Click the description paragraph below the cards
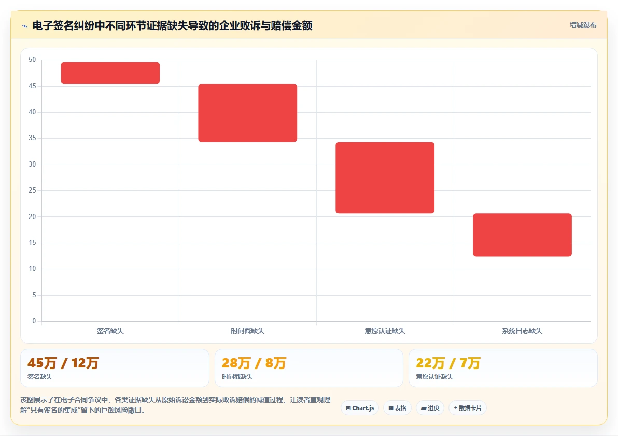The height and width of the screenshot is (436, 618). point(175,405)
